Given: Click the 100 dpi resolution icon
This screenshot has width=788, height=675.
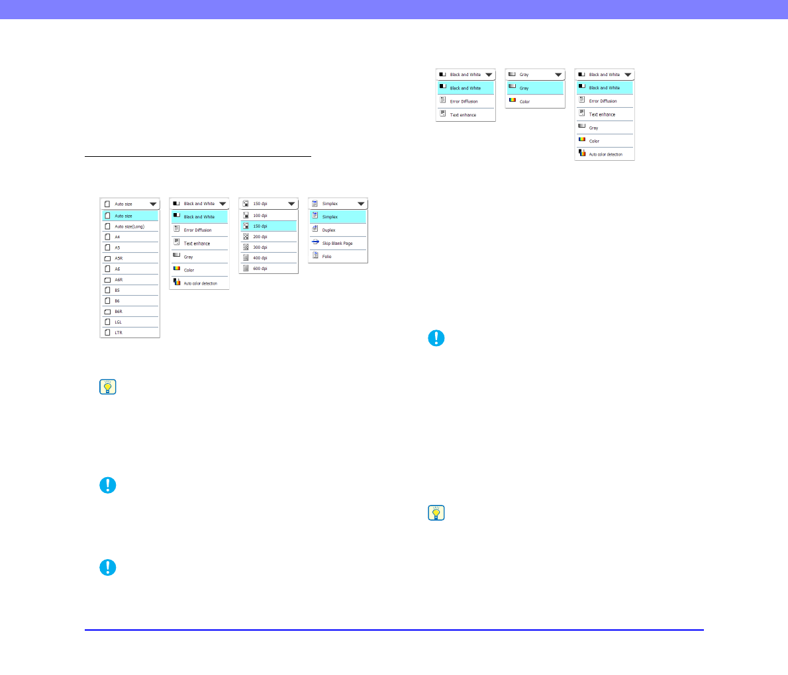Looking at the screenshot, I should click(x=246, y=215).
